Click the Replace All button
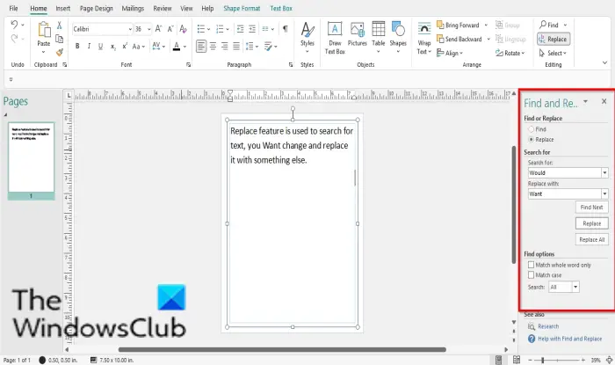This screenshot has height=365, width=615. 591,240
